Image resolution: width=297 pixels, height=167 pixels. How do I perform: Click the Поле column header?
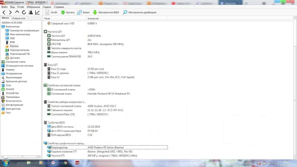coord(65,19)
